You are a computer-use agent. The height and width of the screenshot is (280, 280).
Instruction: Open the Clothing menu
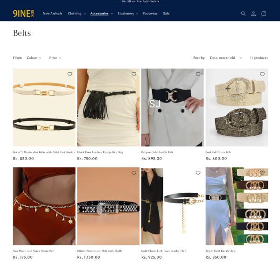[x=77, y=14]
